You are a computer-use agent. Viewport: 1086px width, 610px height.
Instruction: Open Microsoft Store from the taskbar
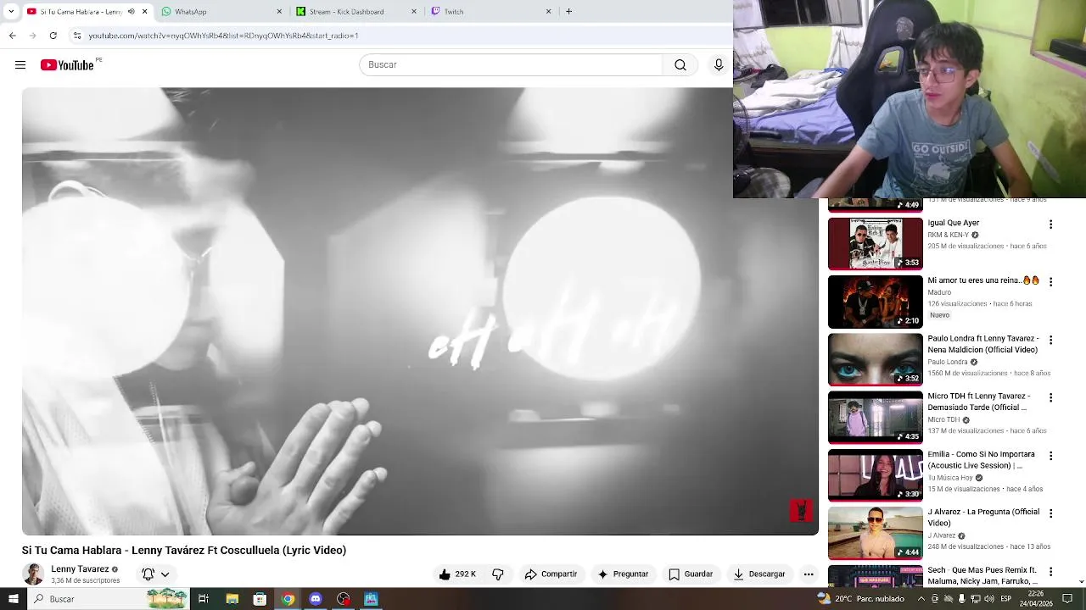click(x=260, y=599)
